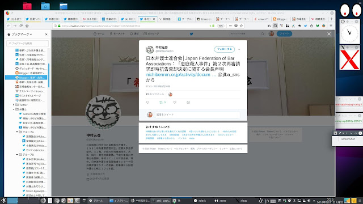The height and width of the screenshot is (204, 363).
Task: Click the application launcher icon in taskbar
Action: (3, 201)
